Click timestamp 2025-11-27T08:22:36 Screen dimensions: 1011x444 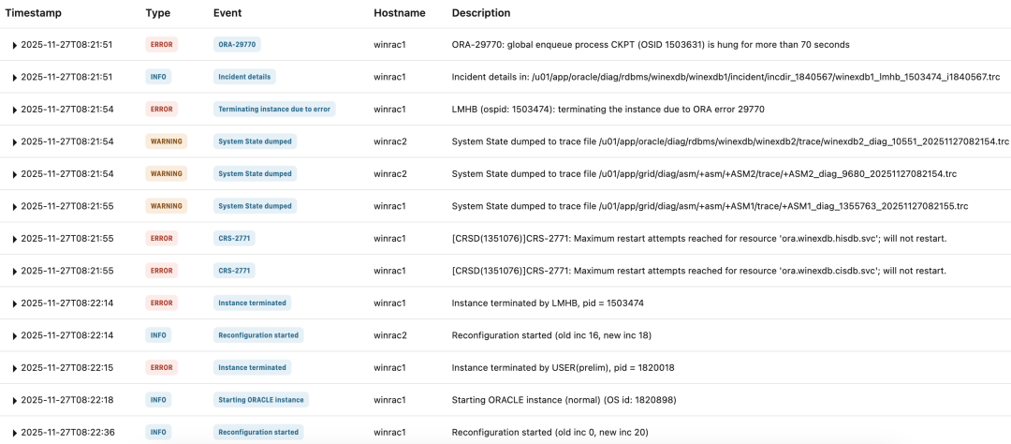tap(67, 433)
